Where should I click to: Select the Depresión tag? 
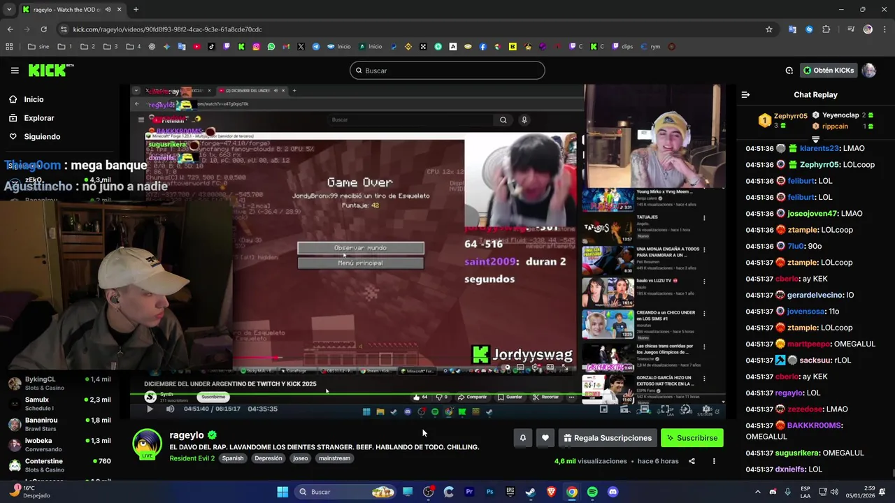268,458
